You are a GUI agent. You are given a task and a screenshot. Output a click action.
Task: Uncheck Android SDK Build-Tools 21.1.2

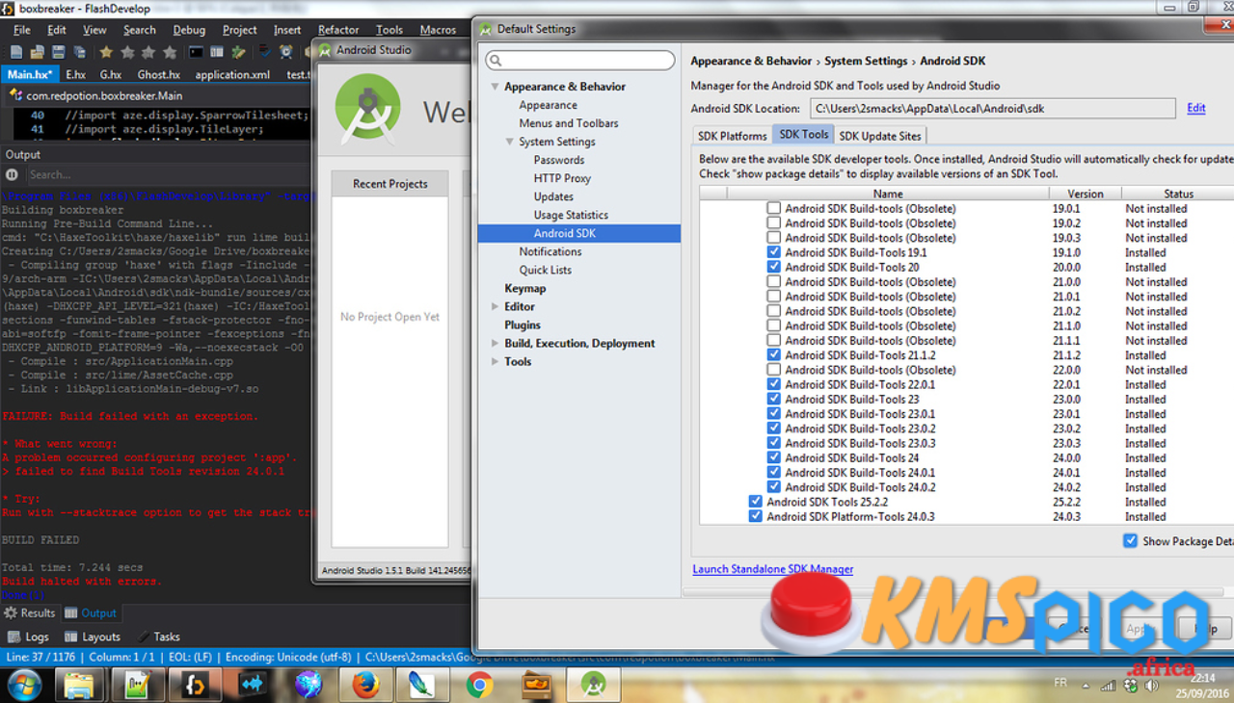pos(774,354)
